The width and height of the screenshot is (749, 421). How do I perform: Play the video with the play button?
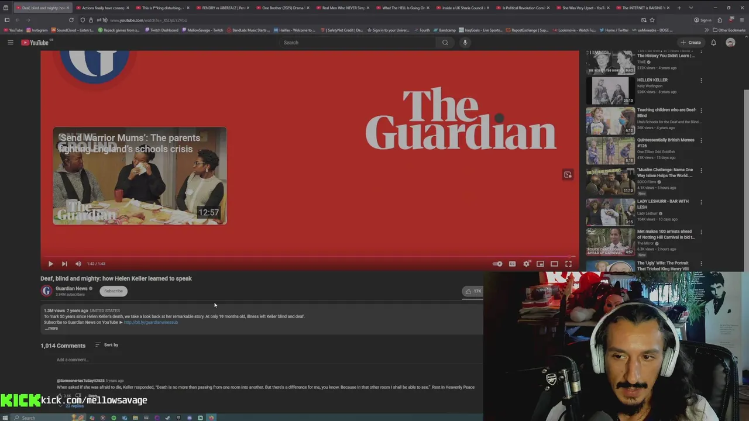coord(50,264)
